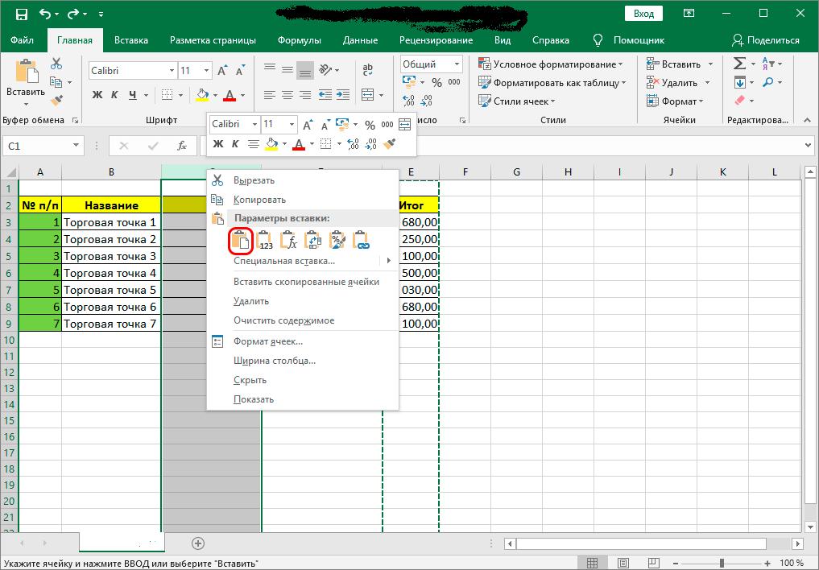Increase decimal places in ribbon
Viewport: 819px width, 570px height.
tap(408, 100)
